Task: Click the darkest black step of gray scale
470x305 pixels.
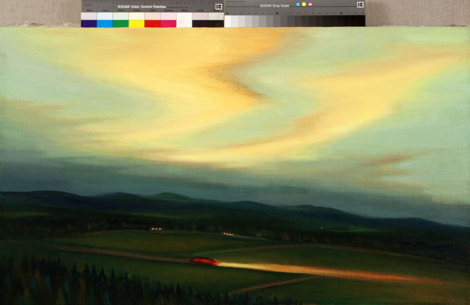Action: pos(362,21)
